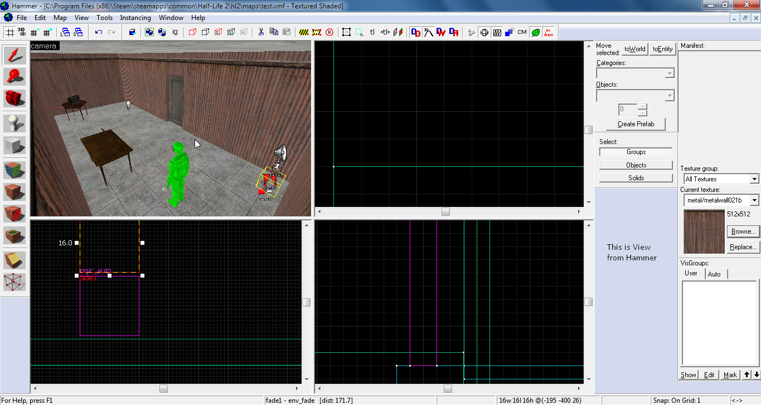Toggle the radius culling R icon
Screen dimensions: 761x405
pyautogui.click(x=329, y=32)
